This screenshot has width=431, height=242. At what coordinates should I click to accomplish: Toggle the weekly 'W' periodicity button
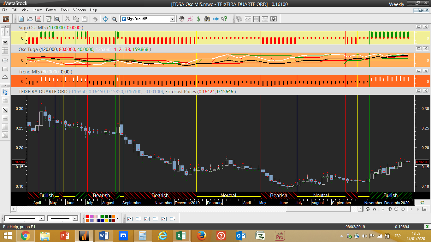pos(375,209)
